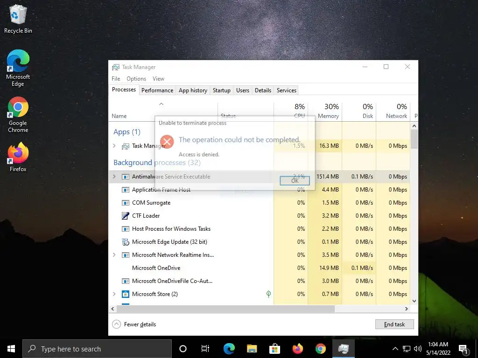This screenshot has width=478, height=358.
Task: Open File Explorer from the taskbar
Action: [252, 349]
